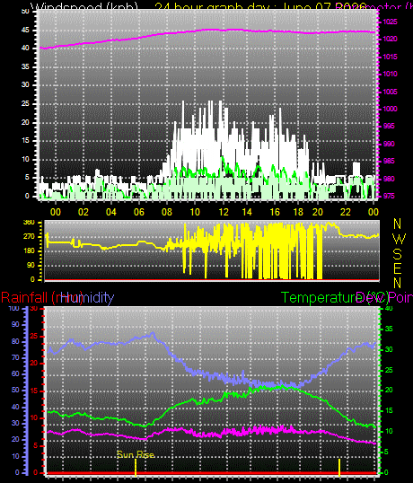Select barometer axis value 1025
Image resolution: width=413 pixels, height=483 pixels.
click(x=391, y=22)
